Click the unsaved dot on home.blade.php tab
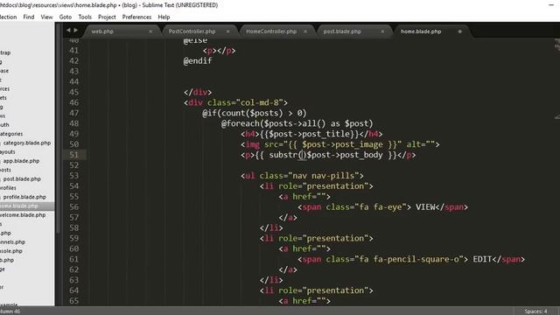The image size is (560, 315). coord(460,31)
